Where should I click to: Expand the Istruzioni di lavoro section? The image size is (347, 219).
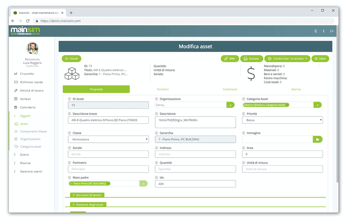[87, 195]
